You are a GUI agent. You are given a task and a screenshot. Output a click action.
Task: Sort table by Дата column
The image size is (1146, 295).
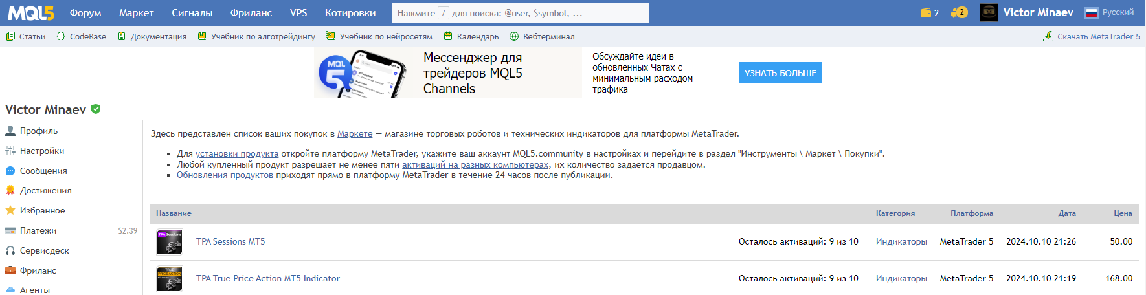(1067, 213)
